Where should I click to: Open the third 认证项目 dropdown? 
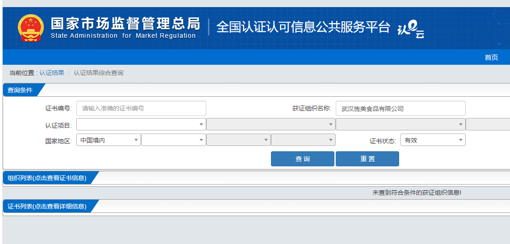tap(400, 124)
